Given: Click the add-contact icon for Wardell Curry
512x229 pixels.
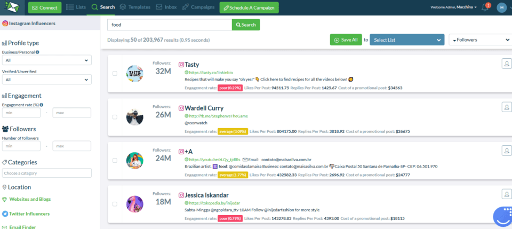Looking at the screenshot, I should tap(506, 107).
